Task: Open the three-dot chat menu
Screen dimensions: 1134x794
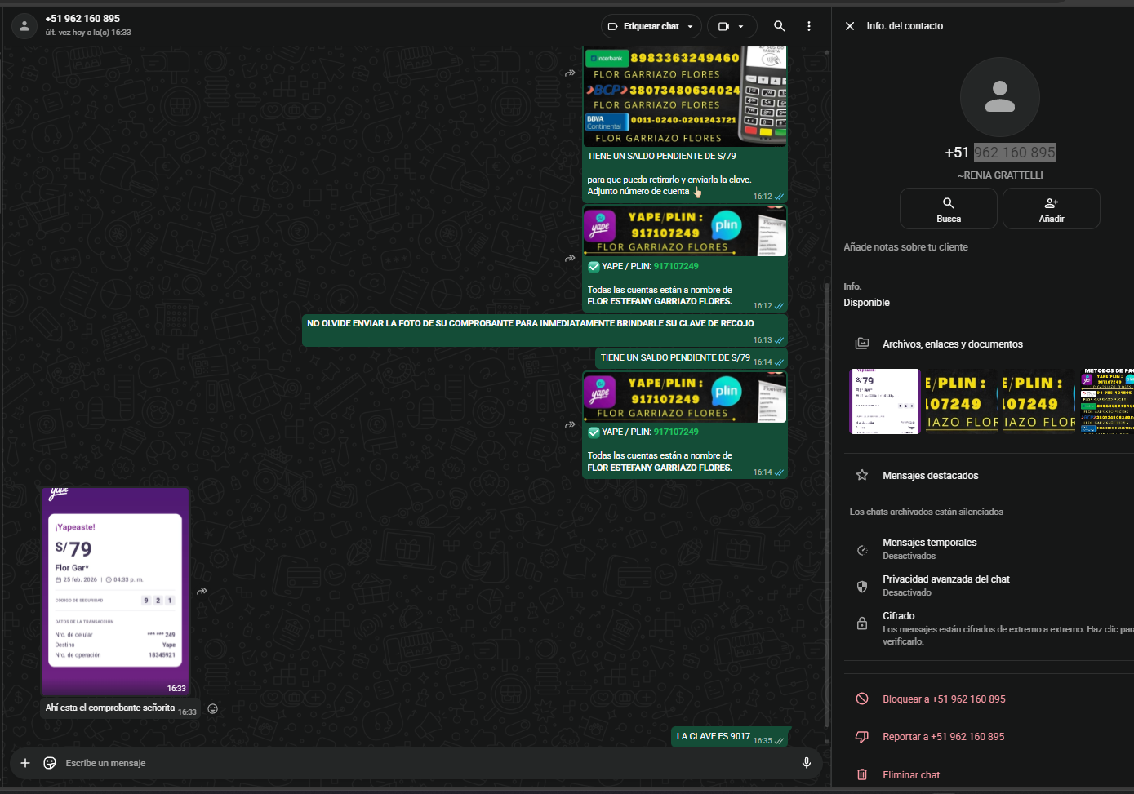Action: [808, 26]
